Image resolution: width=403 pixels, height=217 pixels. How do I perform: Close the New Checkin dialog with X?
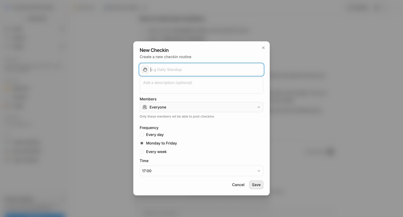pyautogui.click(x=263, y=48)
